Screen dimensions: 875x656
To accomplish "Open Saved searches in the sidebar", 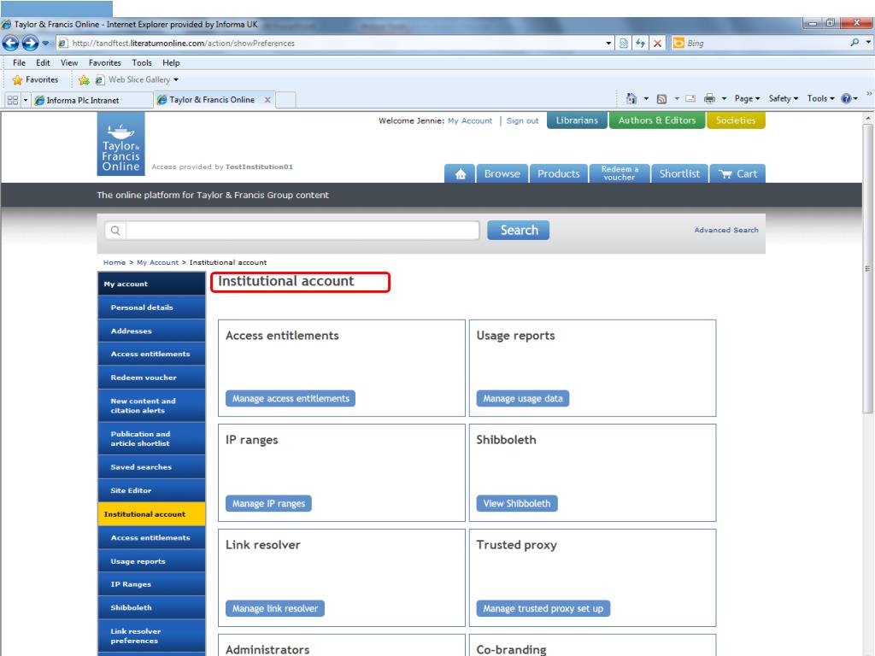I will pos(151,467).
